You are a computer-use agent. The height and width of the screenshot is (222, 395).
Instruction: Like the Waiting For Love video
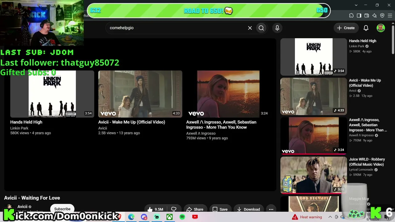point(155,209)
